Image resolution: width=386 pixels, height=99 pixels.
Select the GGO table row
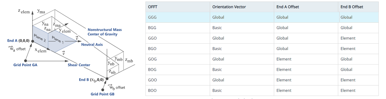click(x=262, y=38)
